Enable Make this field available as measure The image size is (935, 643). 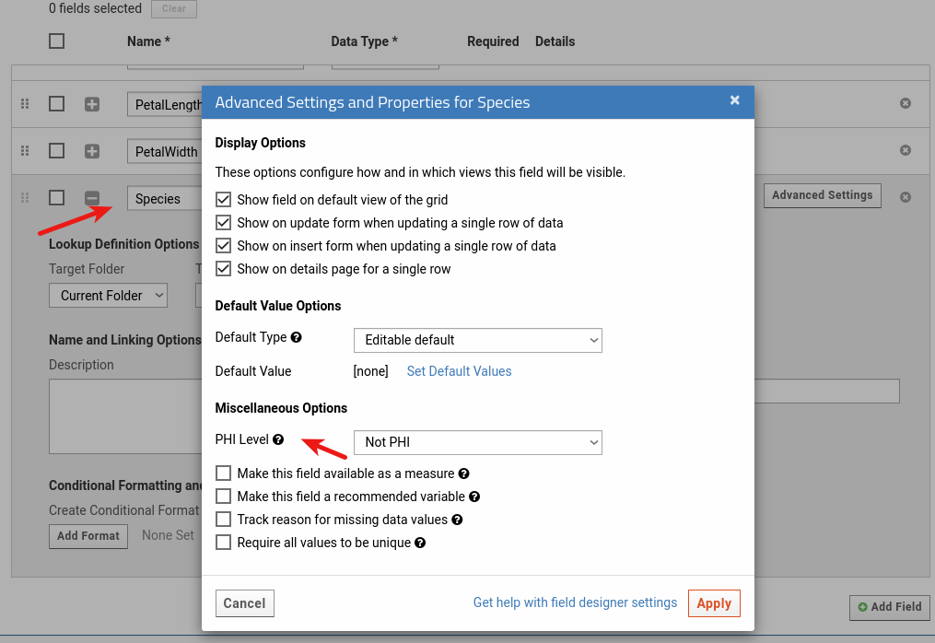pos(223,473)
